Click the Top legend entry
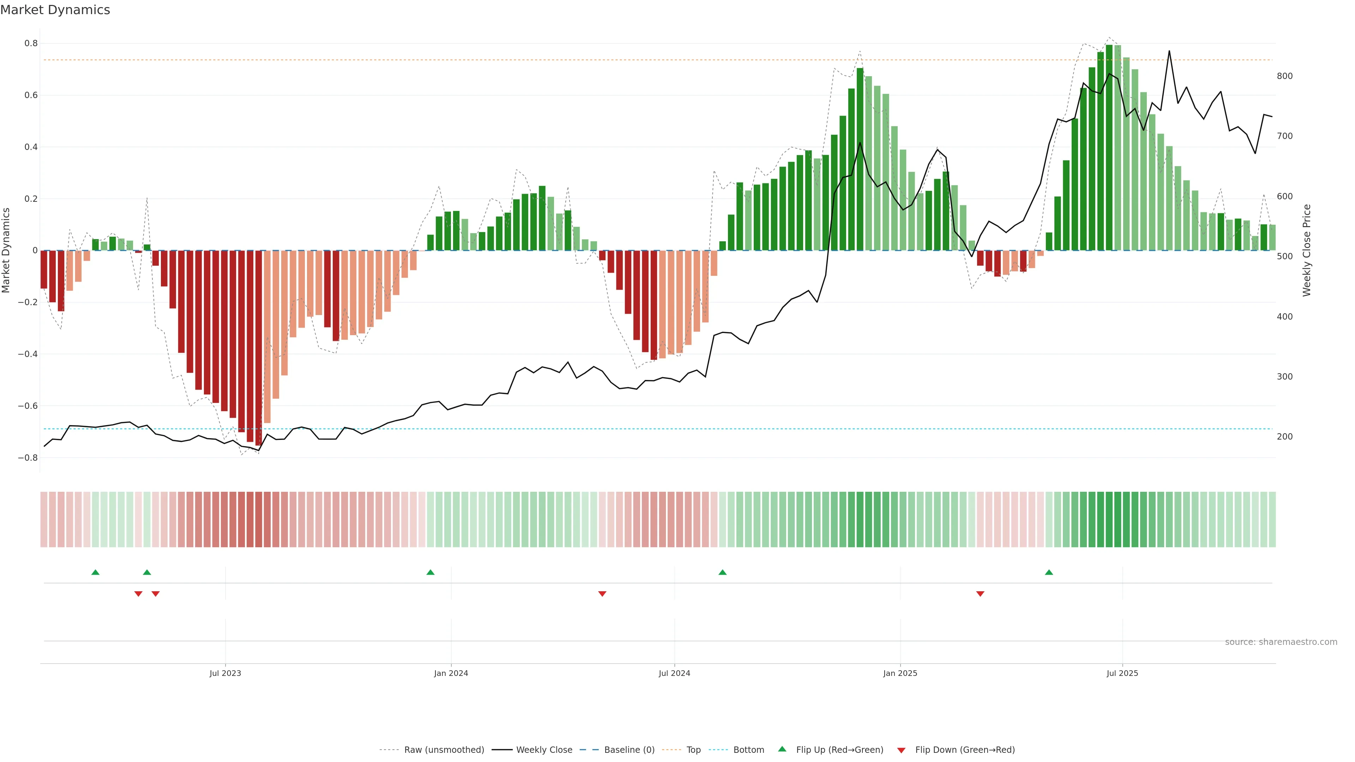This screenshot has height=762, width=1355. pos(693,750)
